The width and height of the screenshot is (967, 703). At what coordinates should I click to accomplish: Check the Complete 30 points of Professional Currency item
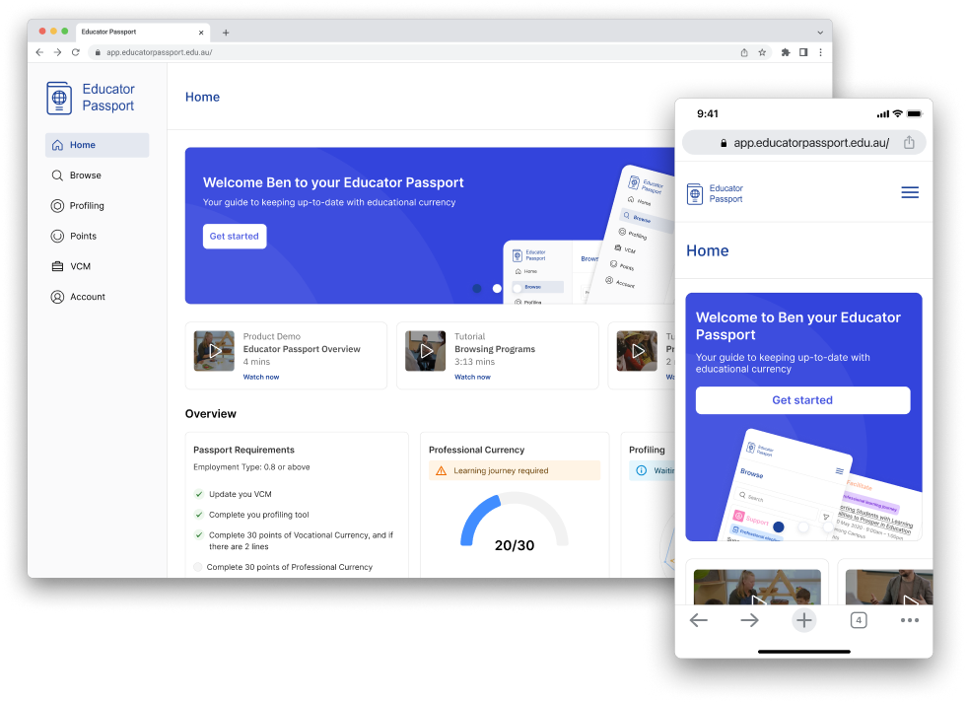(x=198, y=567)
